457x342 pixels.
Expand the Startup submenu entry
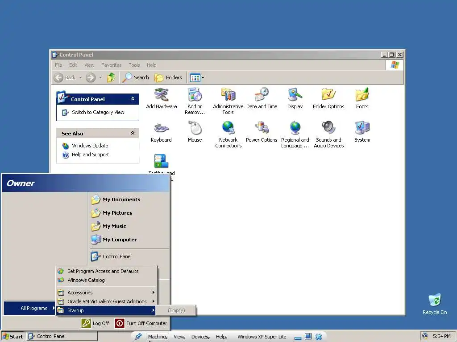tap(106, 310)
